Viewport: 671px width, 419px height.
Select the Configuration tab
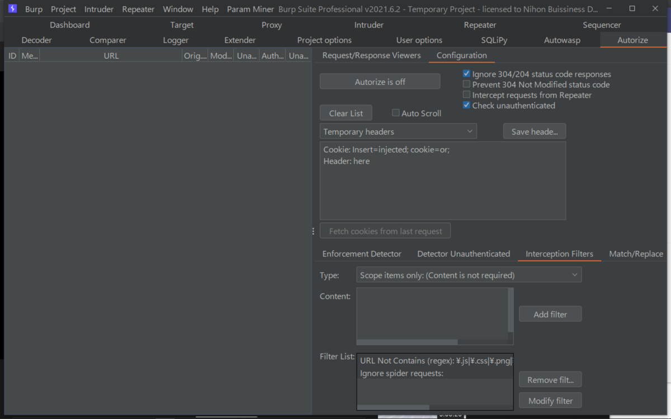pyautogui.click(x=461, y=55)
